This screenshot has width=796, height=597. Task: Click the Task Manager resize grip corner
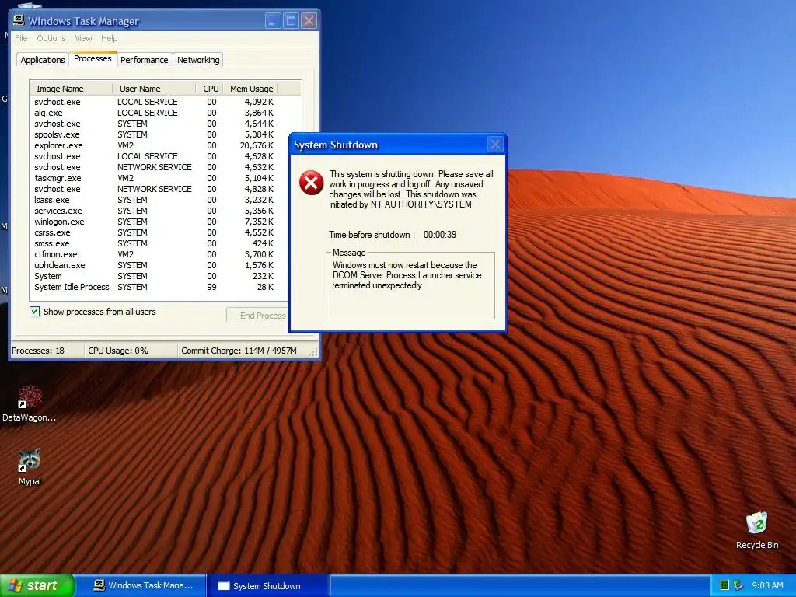click(314, 352)
